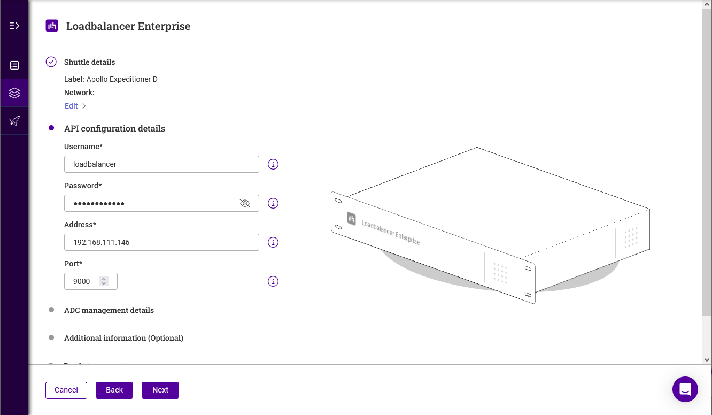Click the Loadbalancer logo in header
The height and width of the screenshot is (415, 712).
[52, 26]
